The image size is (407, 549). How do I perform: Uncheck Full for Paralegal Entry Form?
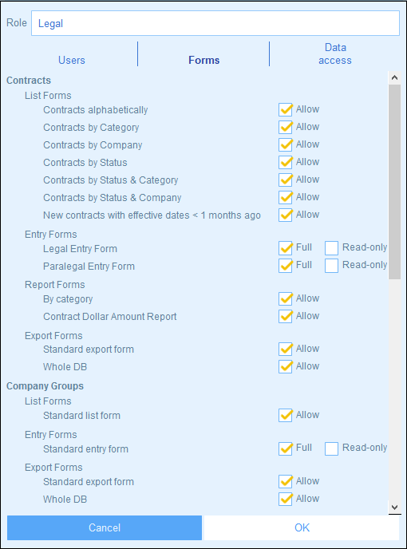point(286,266)
